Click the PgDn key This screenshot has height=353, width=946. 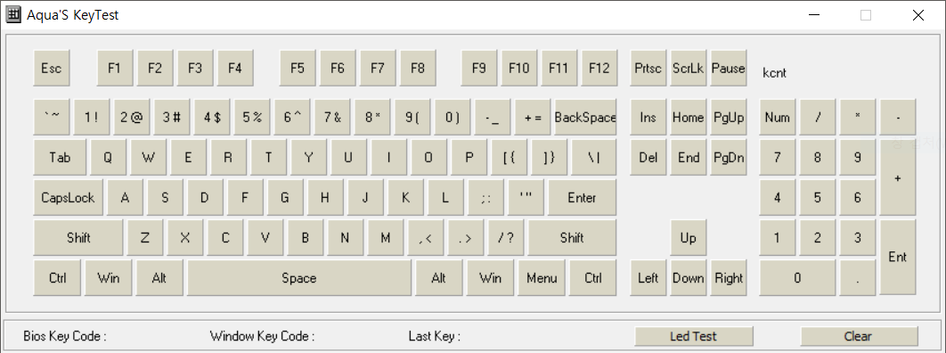pos(729,158)
